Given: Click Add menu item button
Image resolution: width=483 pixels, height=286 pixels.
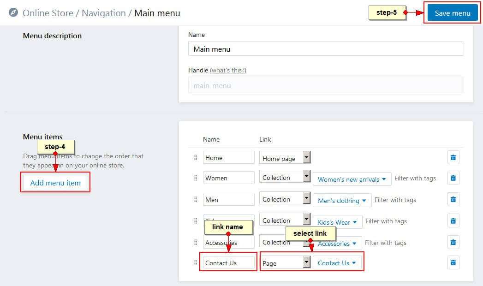Looking at the screenshot, I should (x=55, y=183).
